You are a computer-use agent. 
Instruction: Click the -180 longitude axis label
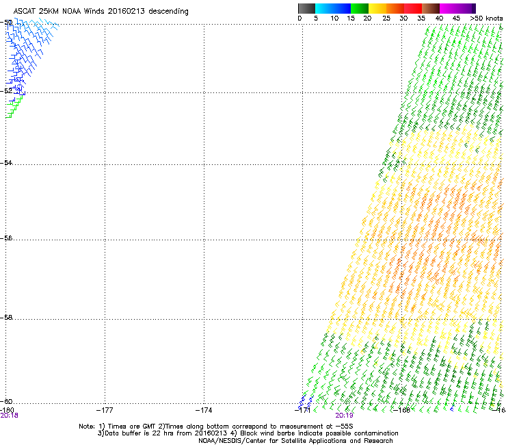pos(7,410)
